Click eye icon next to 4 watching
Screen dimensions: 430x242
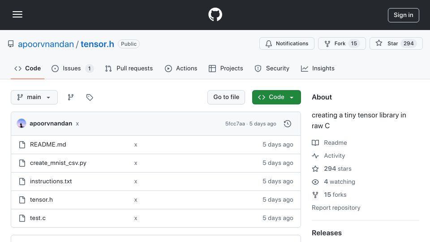coord(315,181)
